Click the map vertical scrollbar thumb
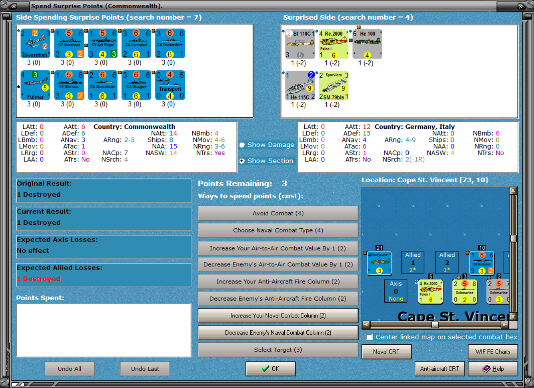The image size is (534, 388). 513,238
